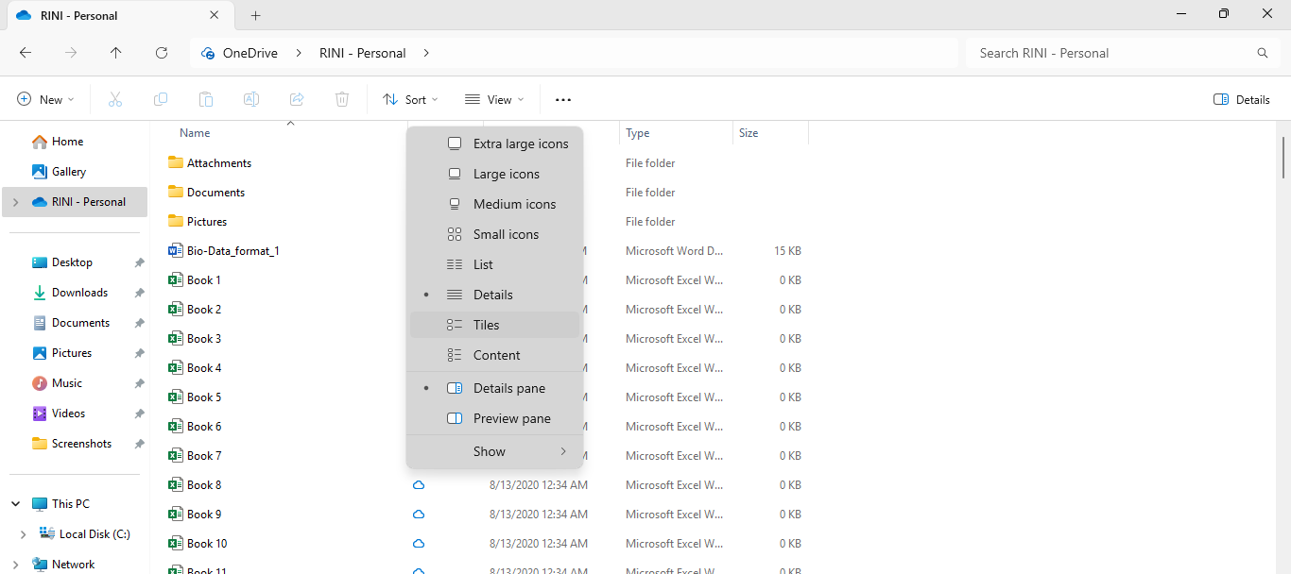Collapse the This PC tree node
This screenshot has width=1291, height=574.
[x=16, y=504]
